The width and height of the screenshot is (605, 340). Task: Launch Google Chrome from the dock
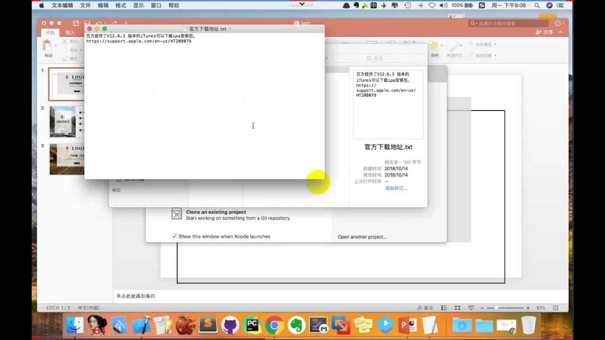[x=274, y=325]
